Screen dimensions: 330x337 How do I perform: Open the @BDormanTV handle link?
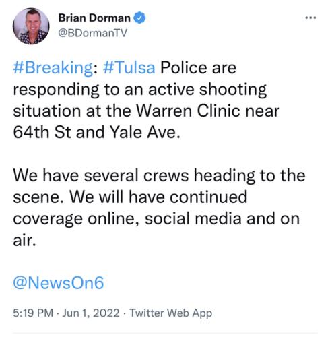92,33
